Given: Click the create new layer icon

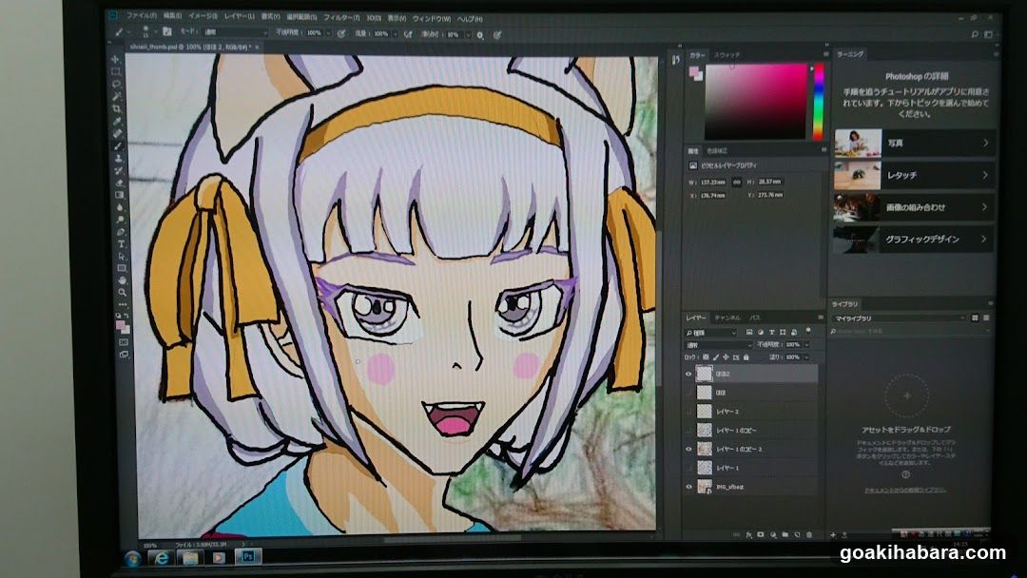Looking at the screenshot, I should pyautogui.click(x=797, y=535).
